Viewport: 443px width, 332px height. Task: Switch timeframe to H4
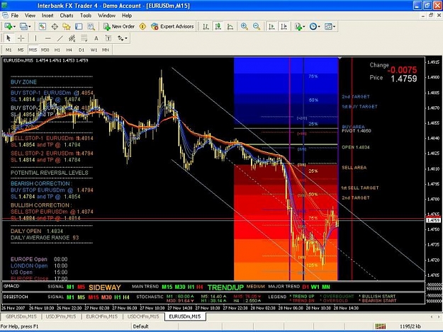pyautogui.click(x=69, y=50)
